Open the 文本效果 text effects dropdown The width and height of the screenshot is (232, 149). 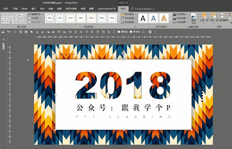point(180,22)
